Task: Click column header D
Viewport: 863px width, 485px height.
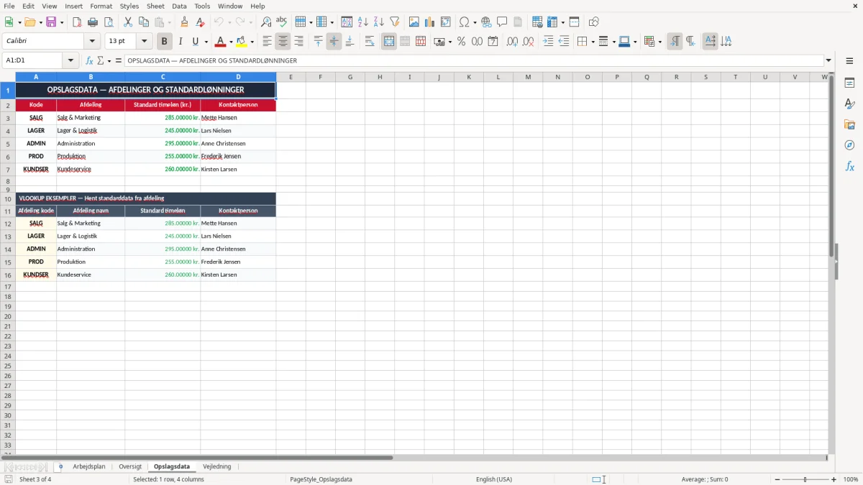Action: coord(238,77)
